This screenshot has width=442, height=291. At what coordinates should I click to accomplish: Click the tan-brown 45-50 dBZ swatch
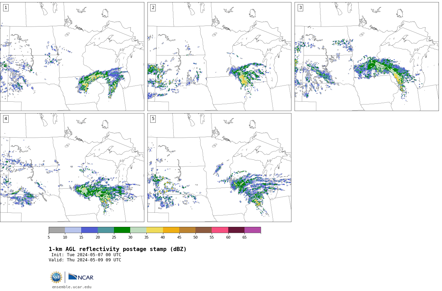187,230
